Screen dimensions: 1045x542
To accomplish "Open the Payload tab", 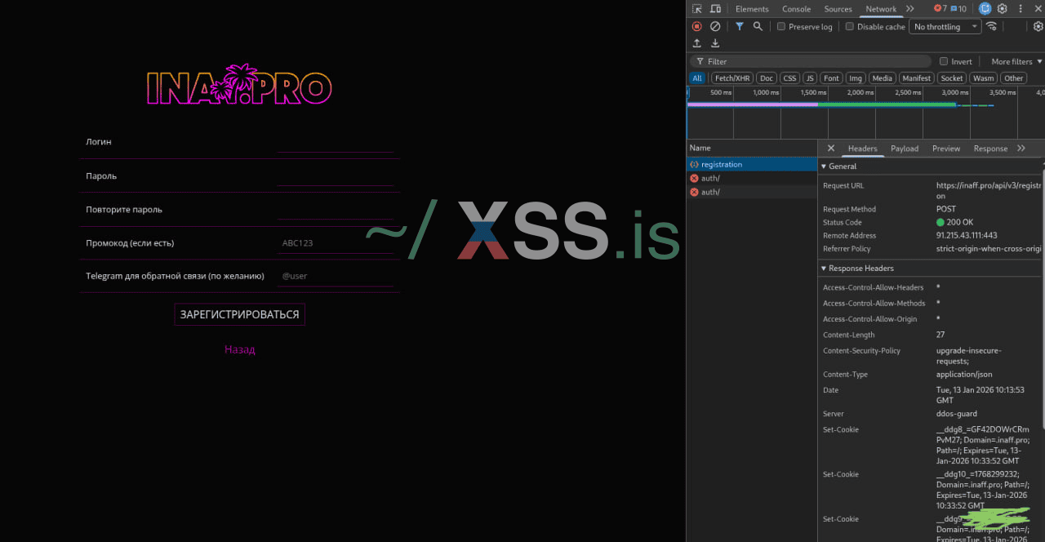I will tap(905, 149).
